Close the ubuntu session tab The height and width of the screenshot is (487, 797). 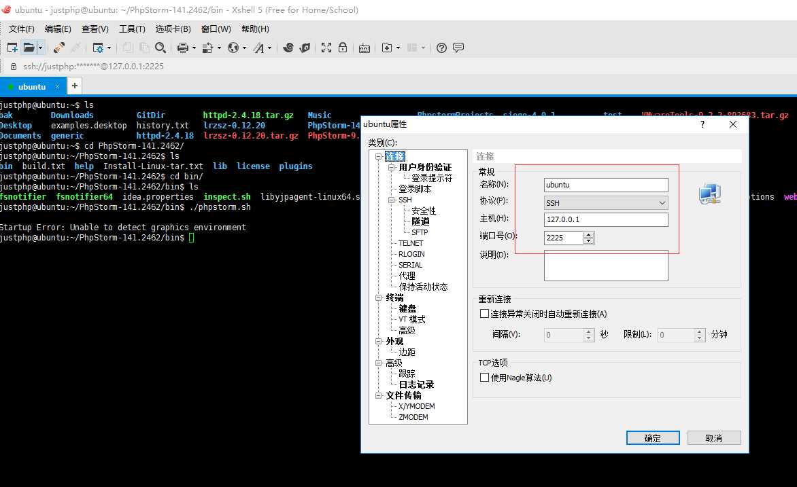click(57, 87)
